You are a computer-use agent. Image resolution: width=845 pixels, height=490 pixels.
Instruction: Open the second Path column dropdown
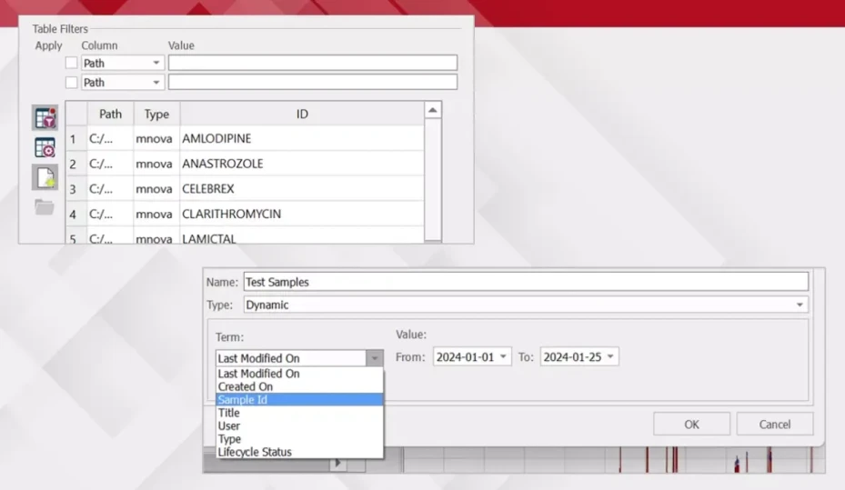123,83
